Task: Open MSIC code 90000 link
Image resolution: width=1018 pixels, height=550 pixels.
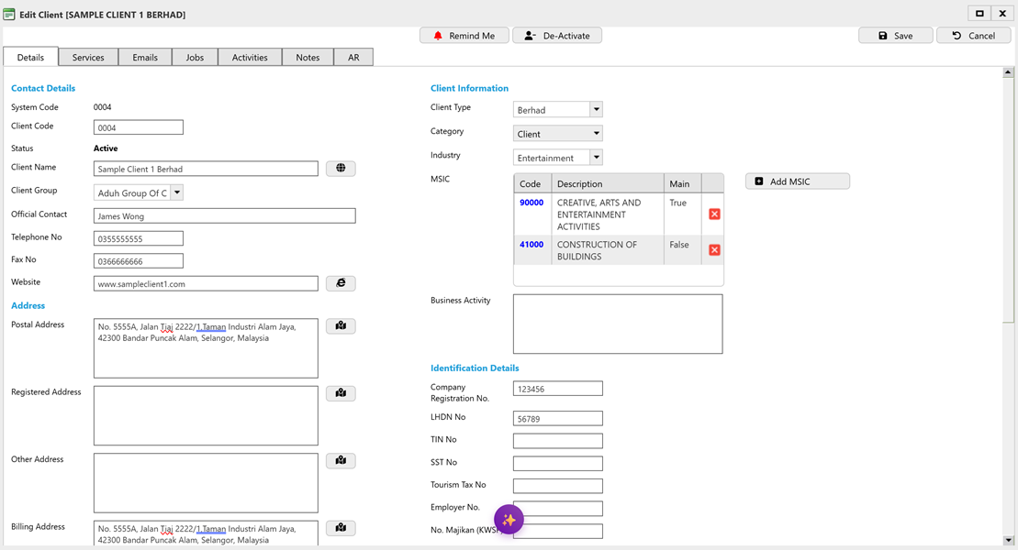Action: coord(531,202)
